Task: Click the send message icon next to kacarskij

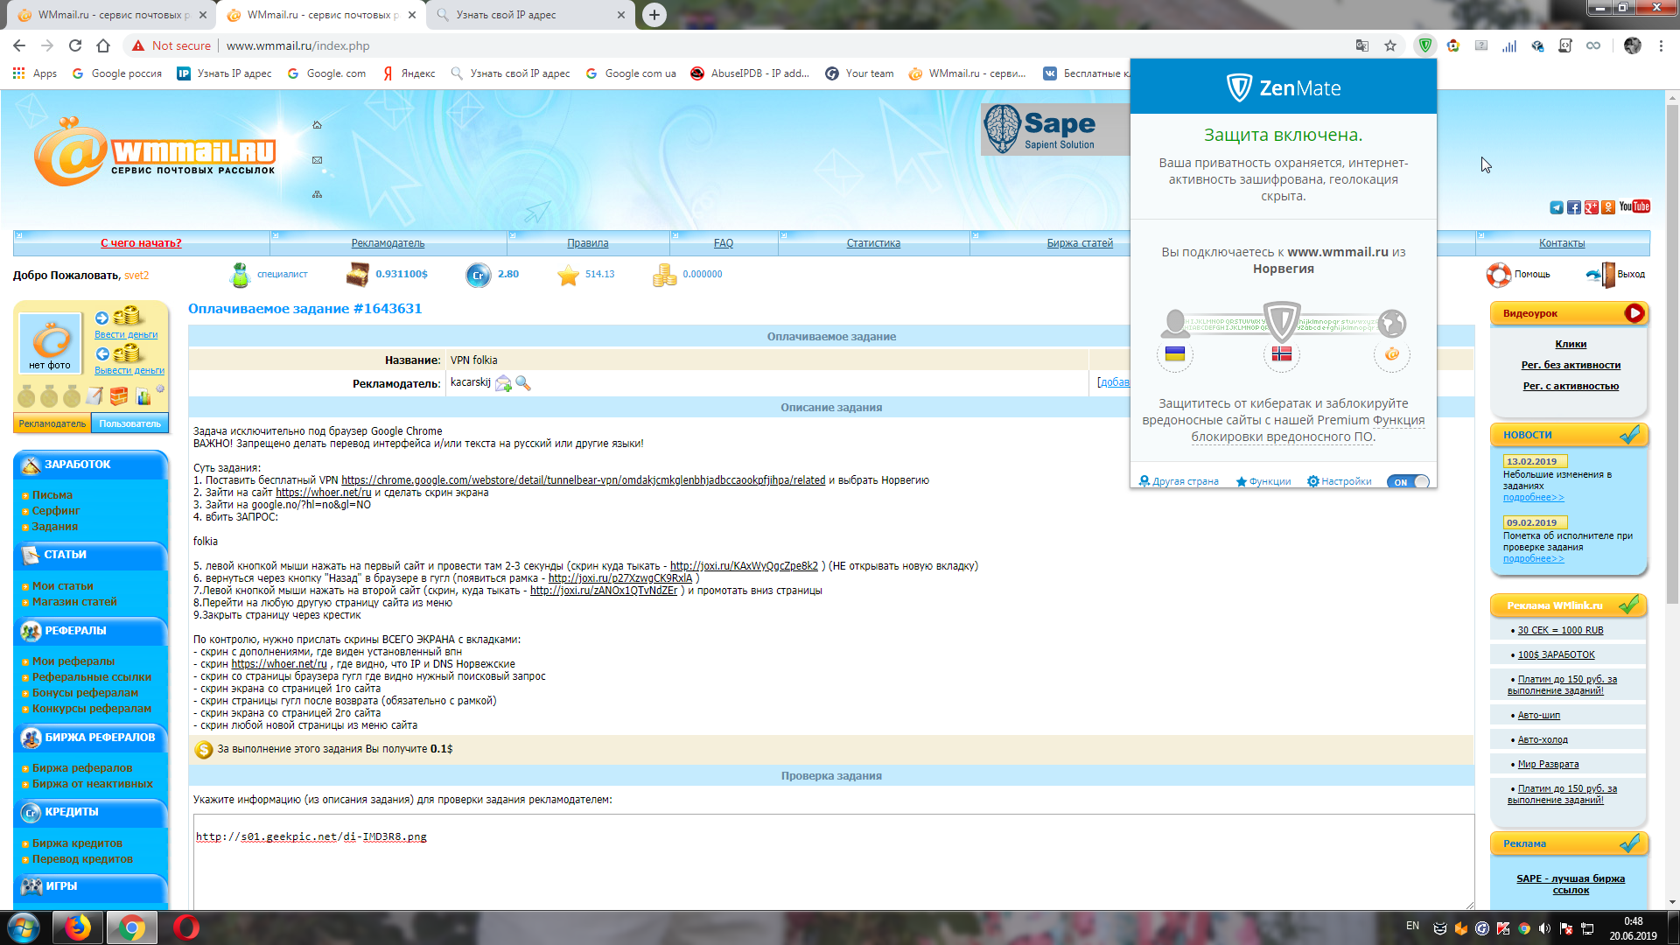Action: click(x=503, y=383)
